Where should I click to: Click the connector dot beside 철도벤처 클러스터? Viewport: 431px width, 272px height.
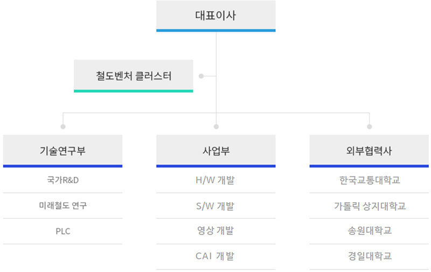point(201,76)
